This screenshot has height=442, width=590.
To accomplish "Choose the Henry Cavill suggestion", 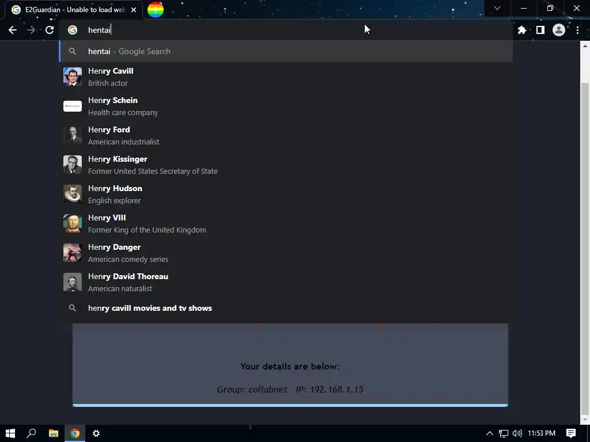I will 286,77.
